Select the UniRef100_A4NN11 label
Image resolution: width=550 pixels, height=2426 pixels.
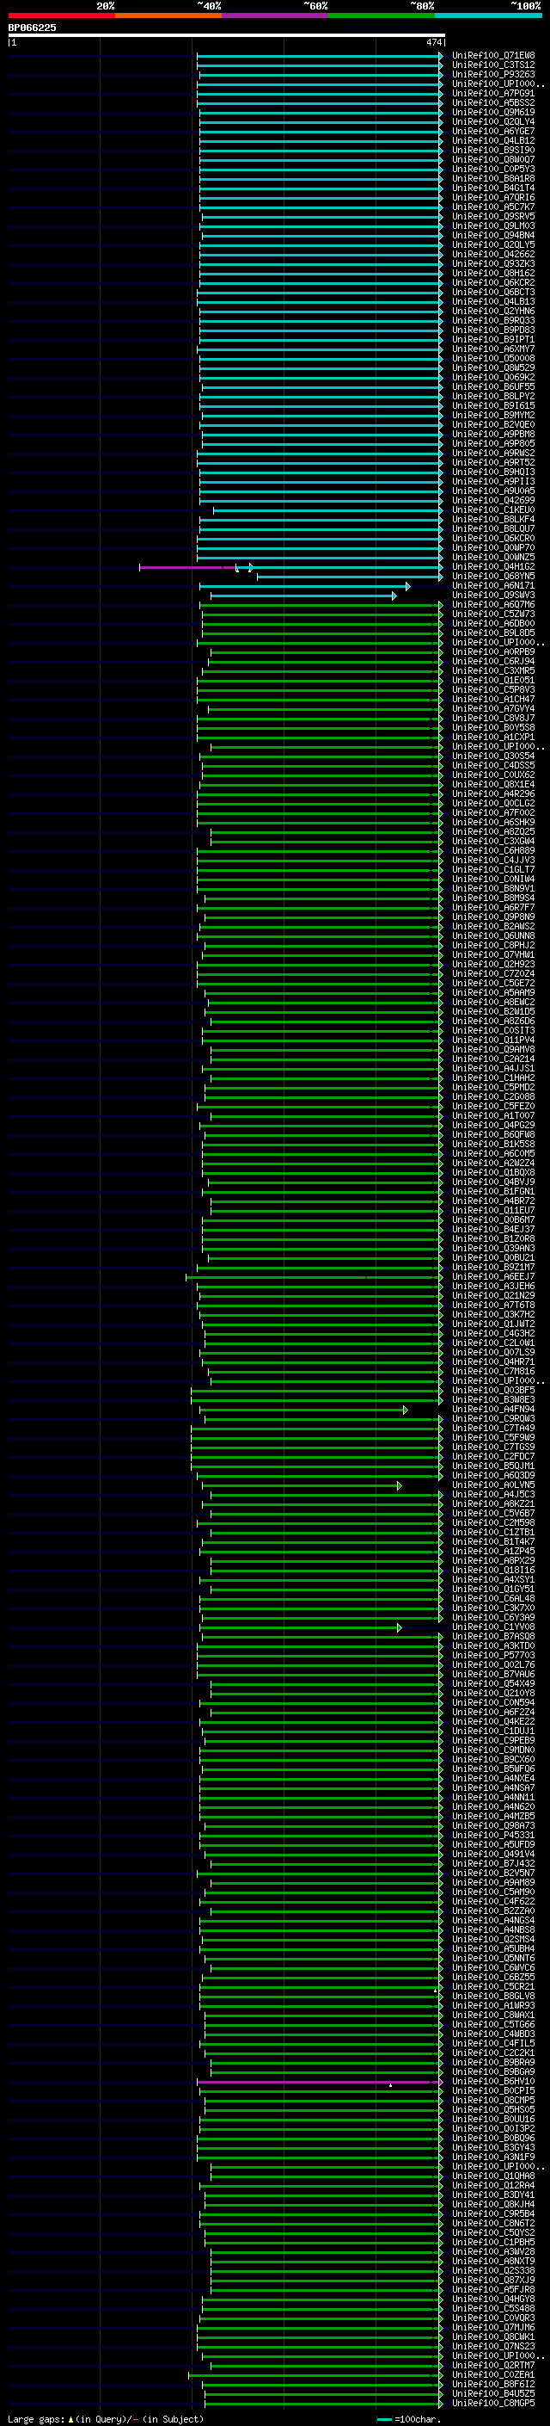[492, 1797]
